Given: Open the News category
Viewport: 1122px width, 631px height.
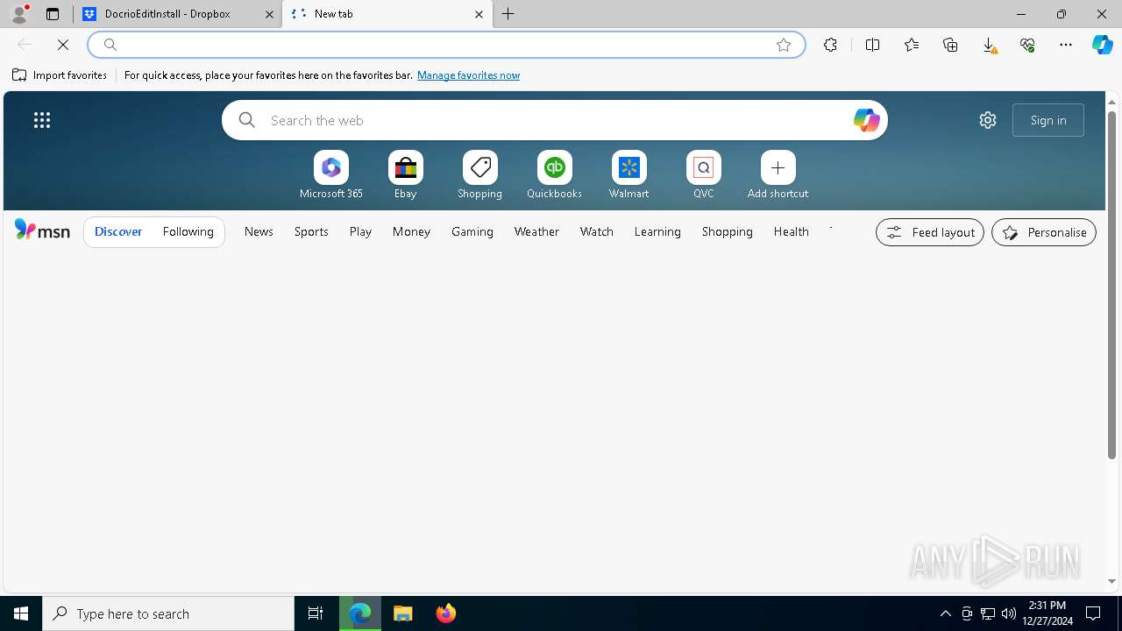Looking at the screenshot, I should point(259,231).
